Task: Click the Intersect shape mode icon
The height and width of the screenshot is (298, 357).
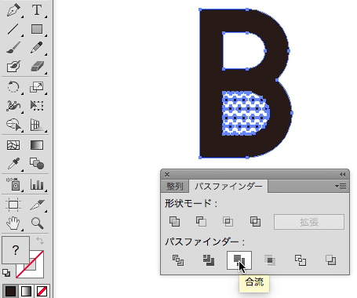Action: click(x=228, y=222)
